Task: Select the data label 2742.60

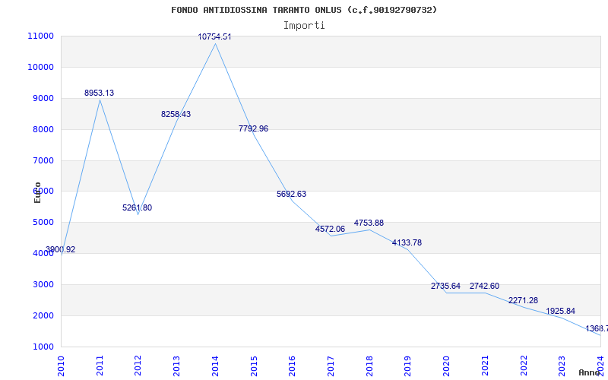Action: click(484, 287)
